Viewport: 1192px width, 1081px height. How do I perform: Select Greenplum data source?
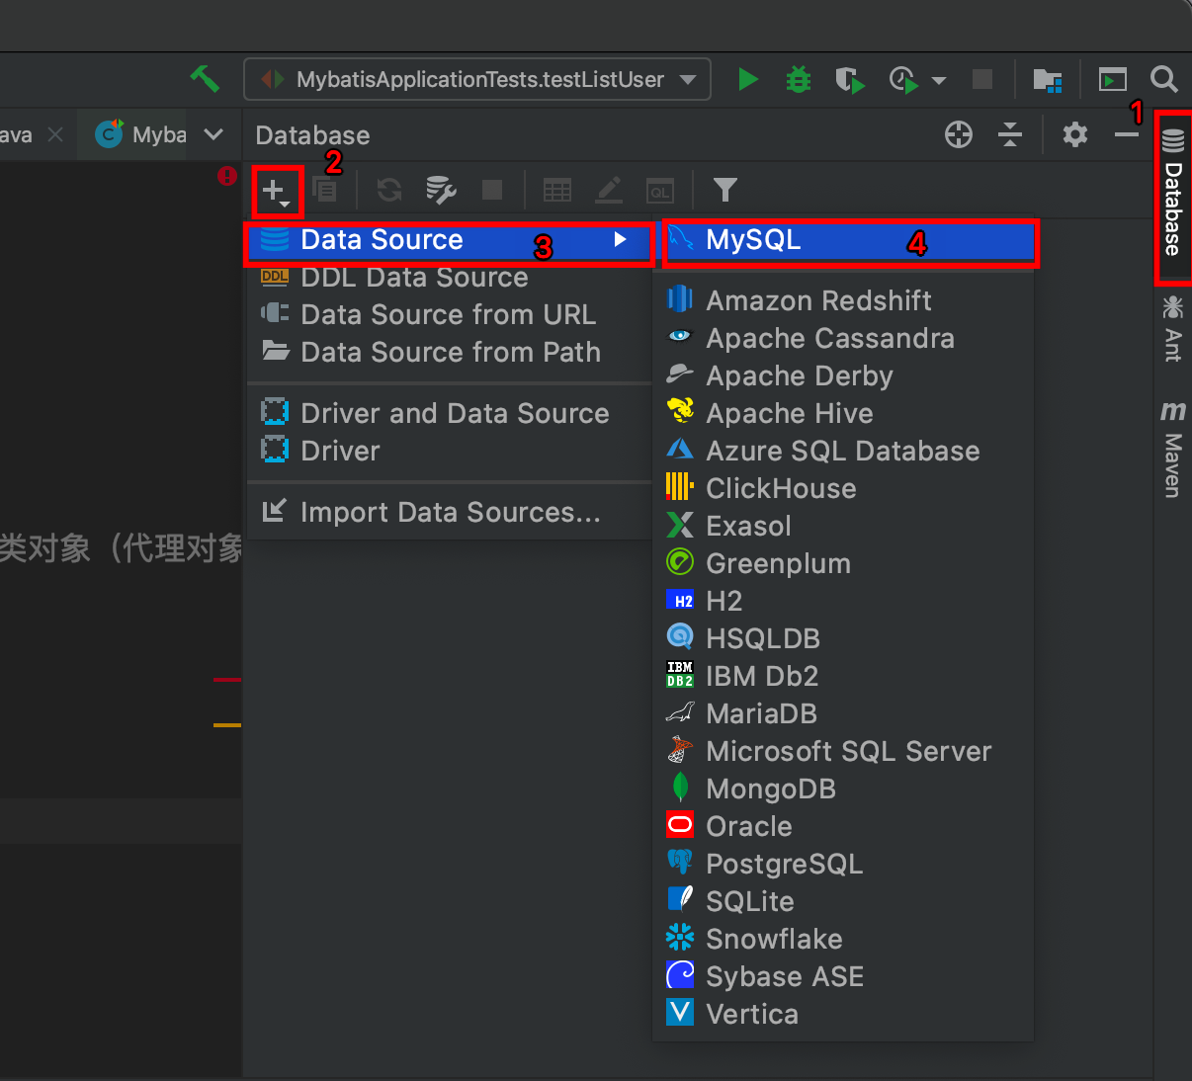843,564
